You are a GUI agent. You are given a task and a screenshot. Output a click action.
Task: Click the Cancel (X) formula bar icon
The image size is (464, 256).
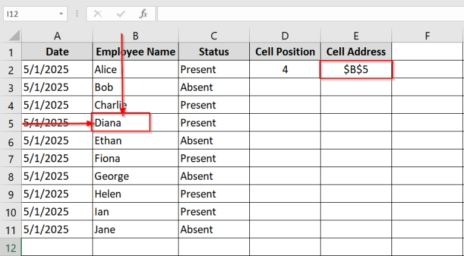(x=98, y=13)
